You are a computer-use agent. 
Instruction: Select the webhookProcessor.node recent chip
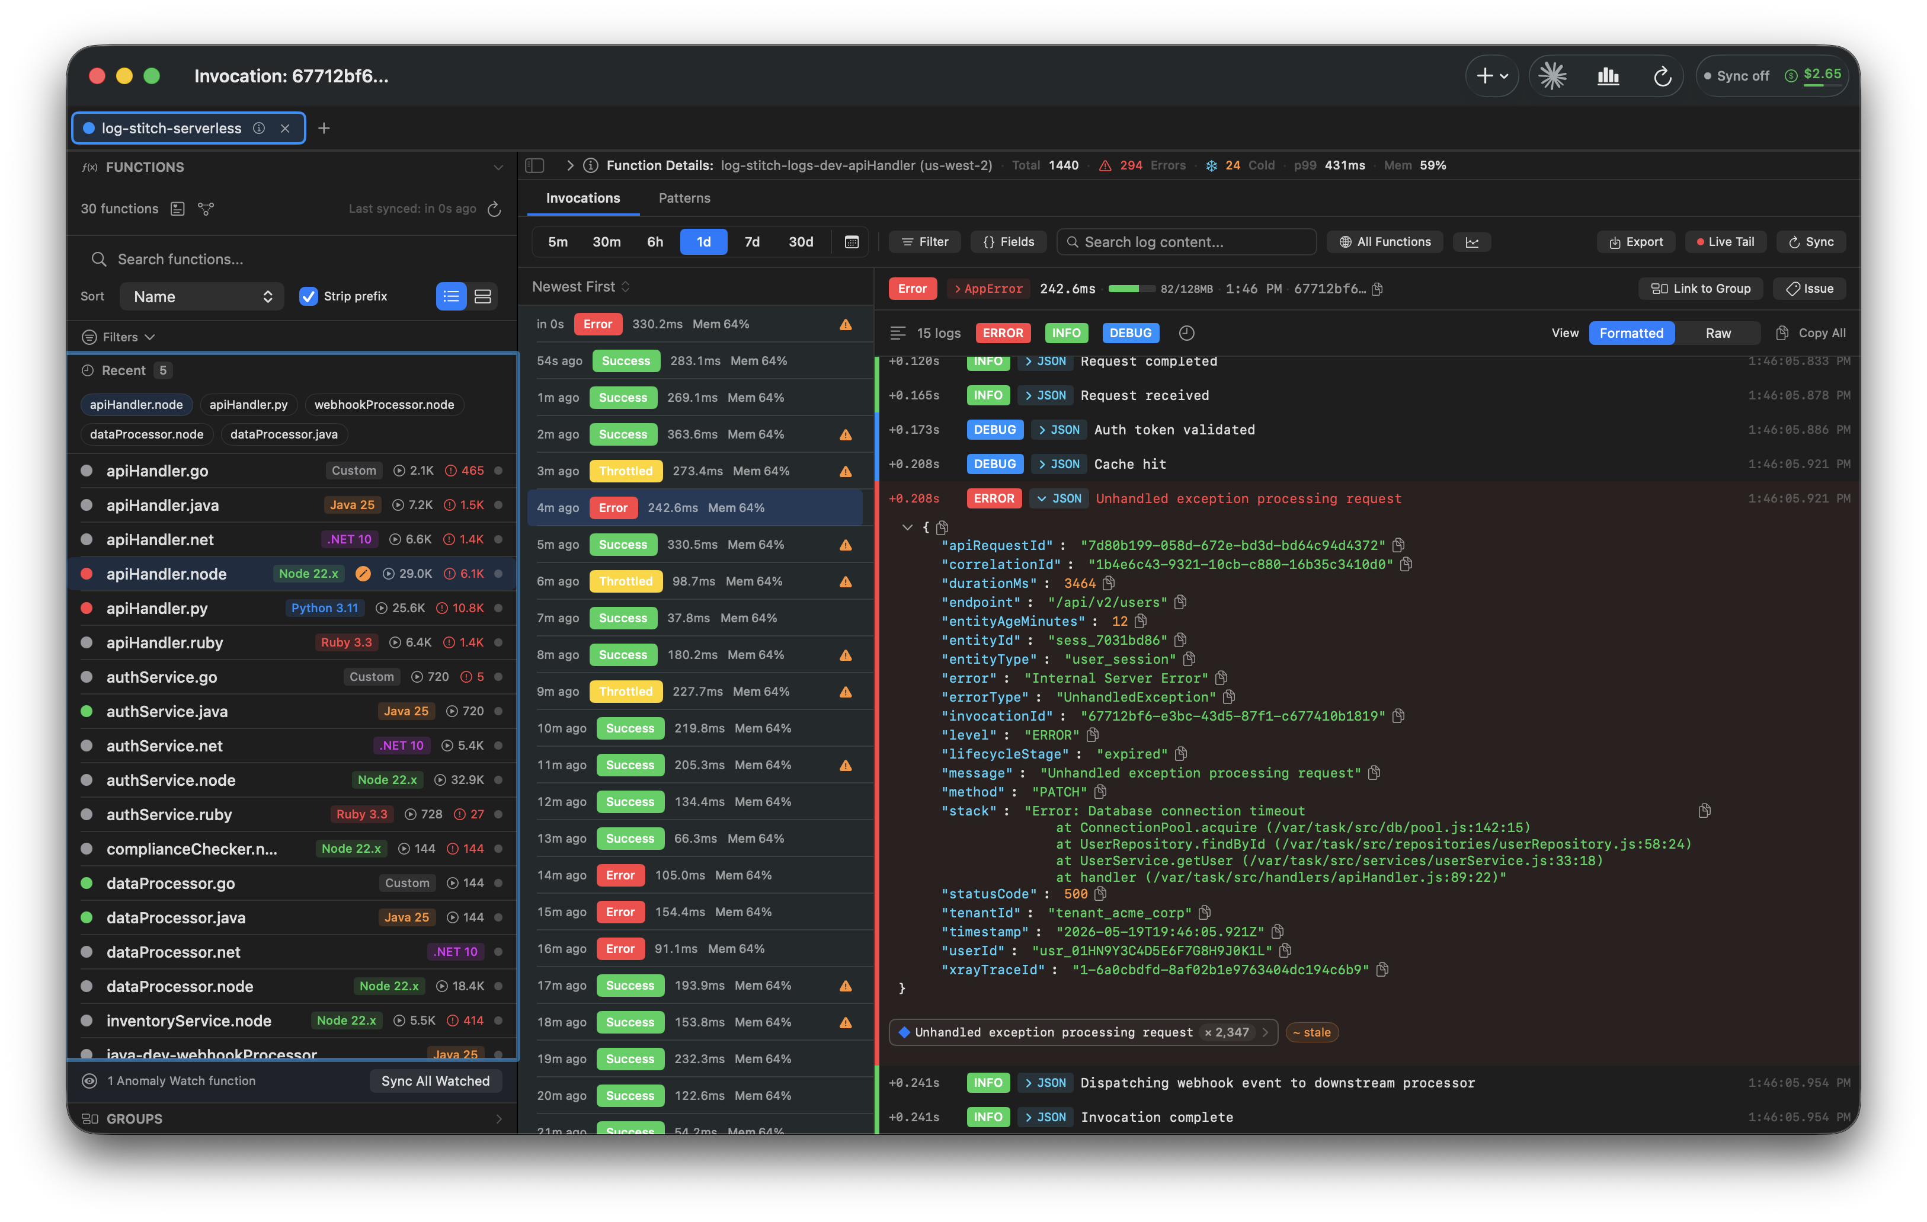384,404
